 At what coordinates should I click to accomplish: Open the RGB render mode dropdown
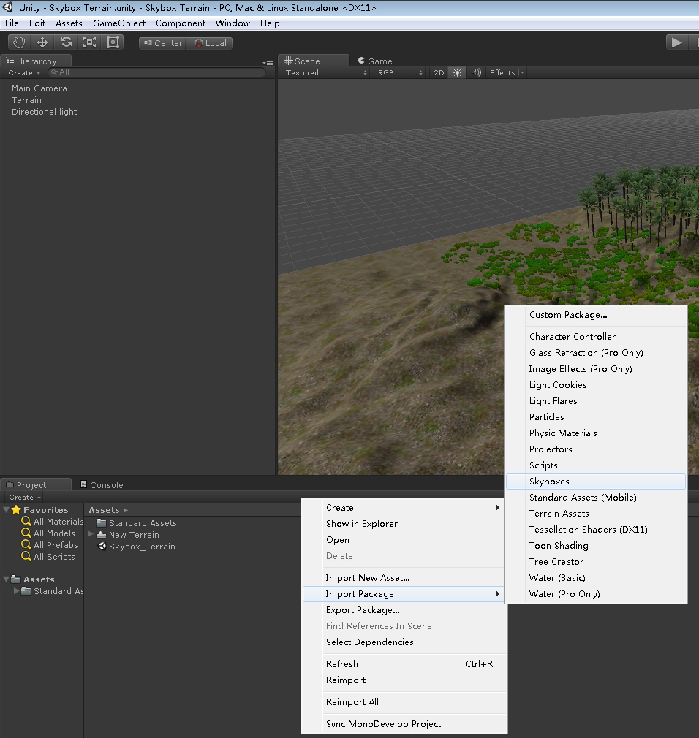click(x=400, y=72)
